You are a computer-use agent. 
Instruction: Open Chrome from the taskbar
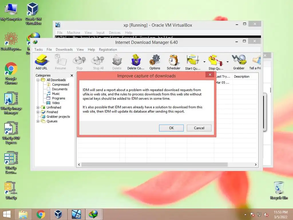(x=41, y=214)
